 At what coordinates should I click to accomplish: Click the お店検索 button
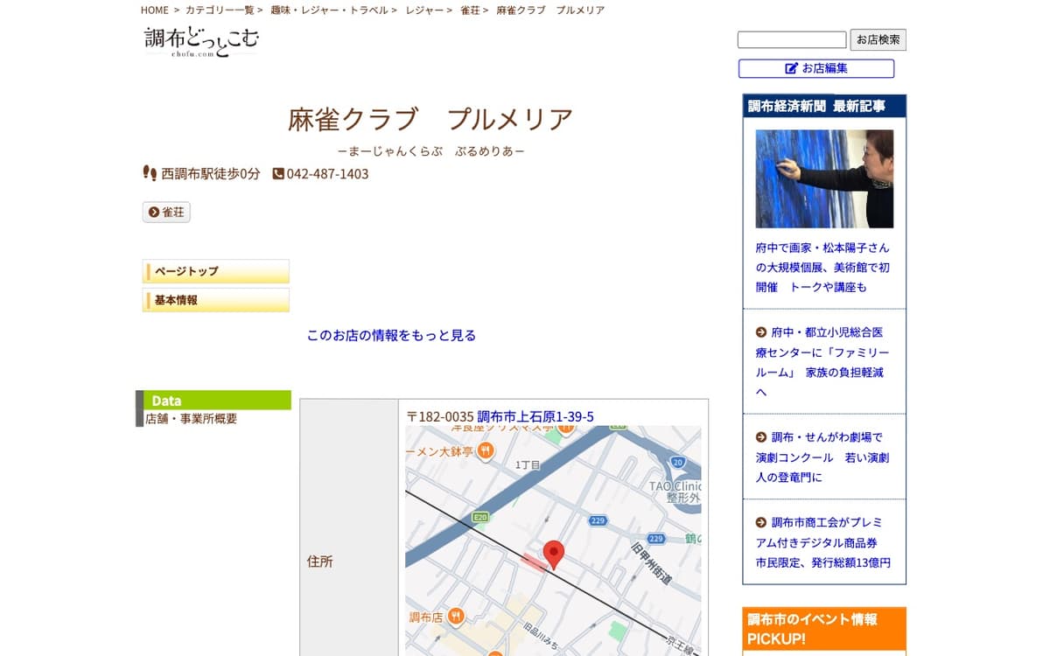878,40
